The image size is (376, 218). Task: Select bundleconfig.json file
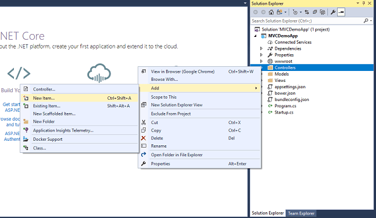coord(292,99)
